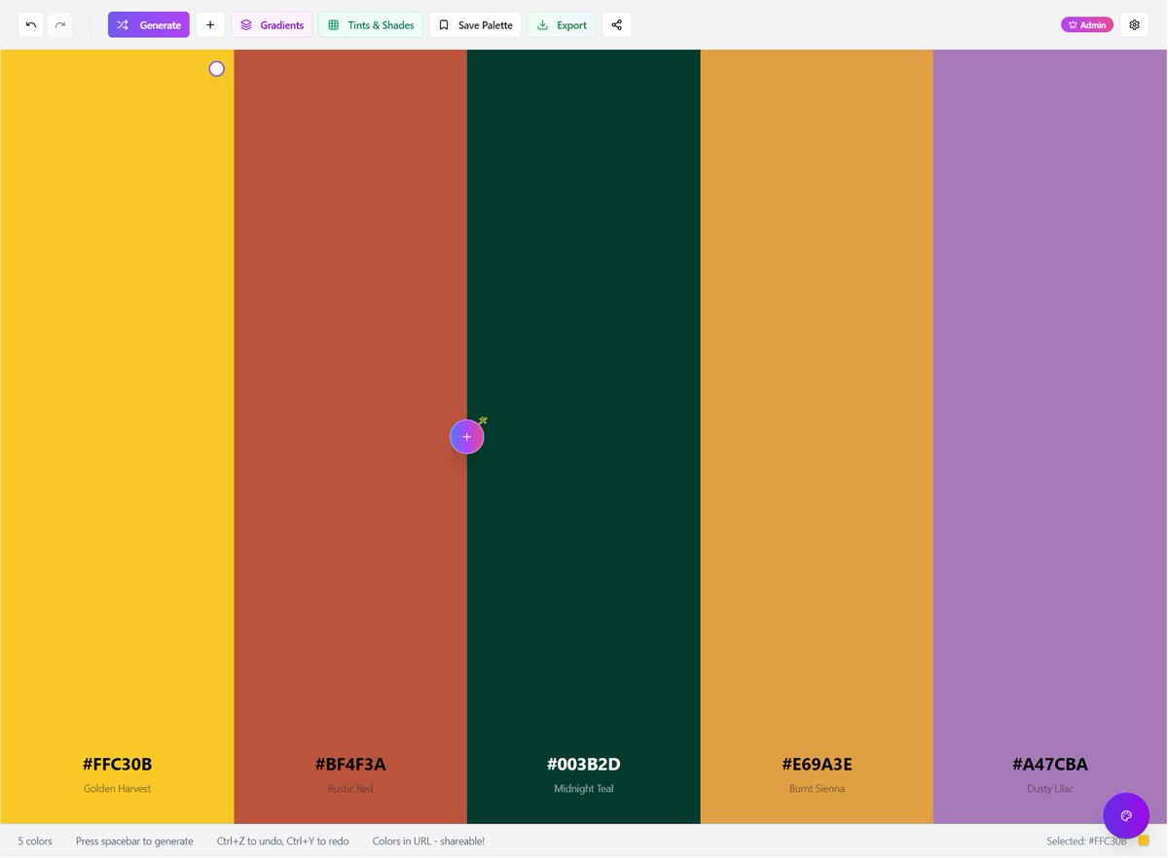The width and height of the screenshot is (1168, 858).
Task: Click 'Ctrl+Z to undo, Ctrl+Y to redo' hint
Action: point(283,840)
